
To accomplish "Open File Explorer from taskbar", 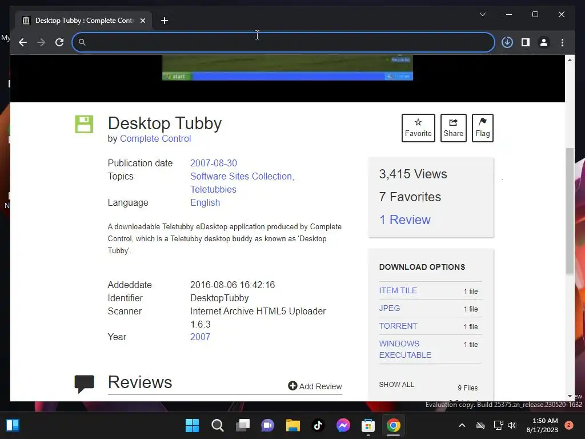I will coord(293,425).
